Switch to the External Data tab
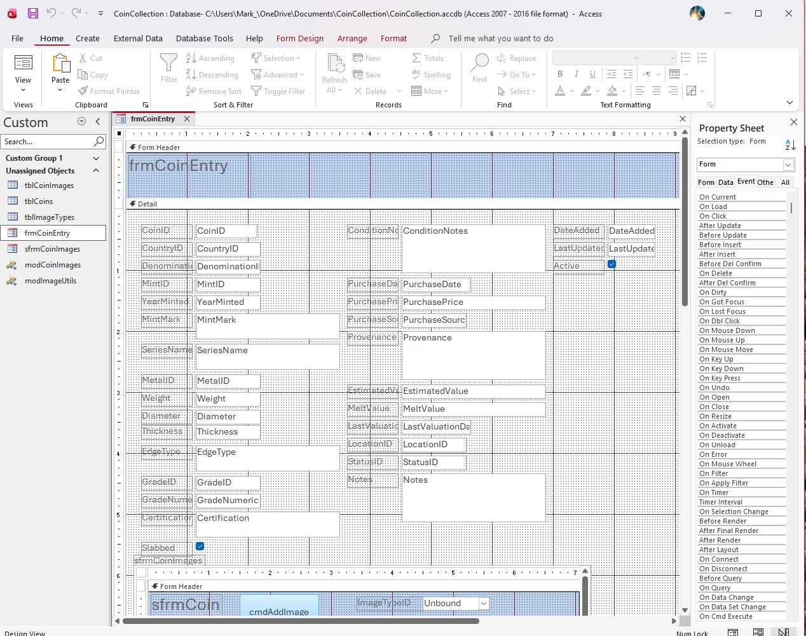 click(x=138, y=38)
